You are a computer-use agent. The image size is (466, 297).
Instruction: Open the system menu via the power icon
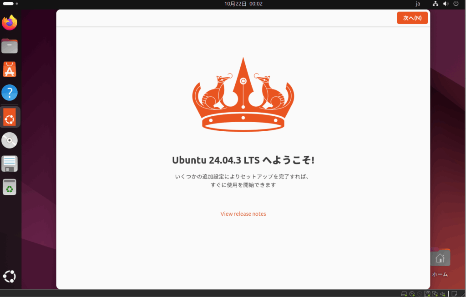point(456,4)
